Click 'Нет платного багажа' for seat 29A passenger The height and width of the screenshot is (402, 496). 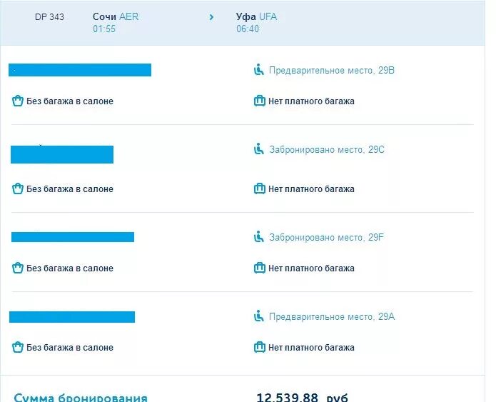311,348
